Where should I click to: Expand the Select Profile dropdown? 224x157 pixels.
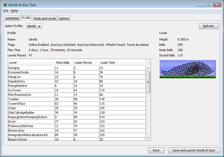tap(34, 26)
